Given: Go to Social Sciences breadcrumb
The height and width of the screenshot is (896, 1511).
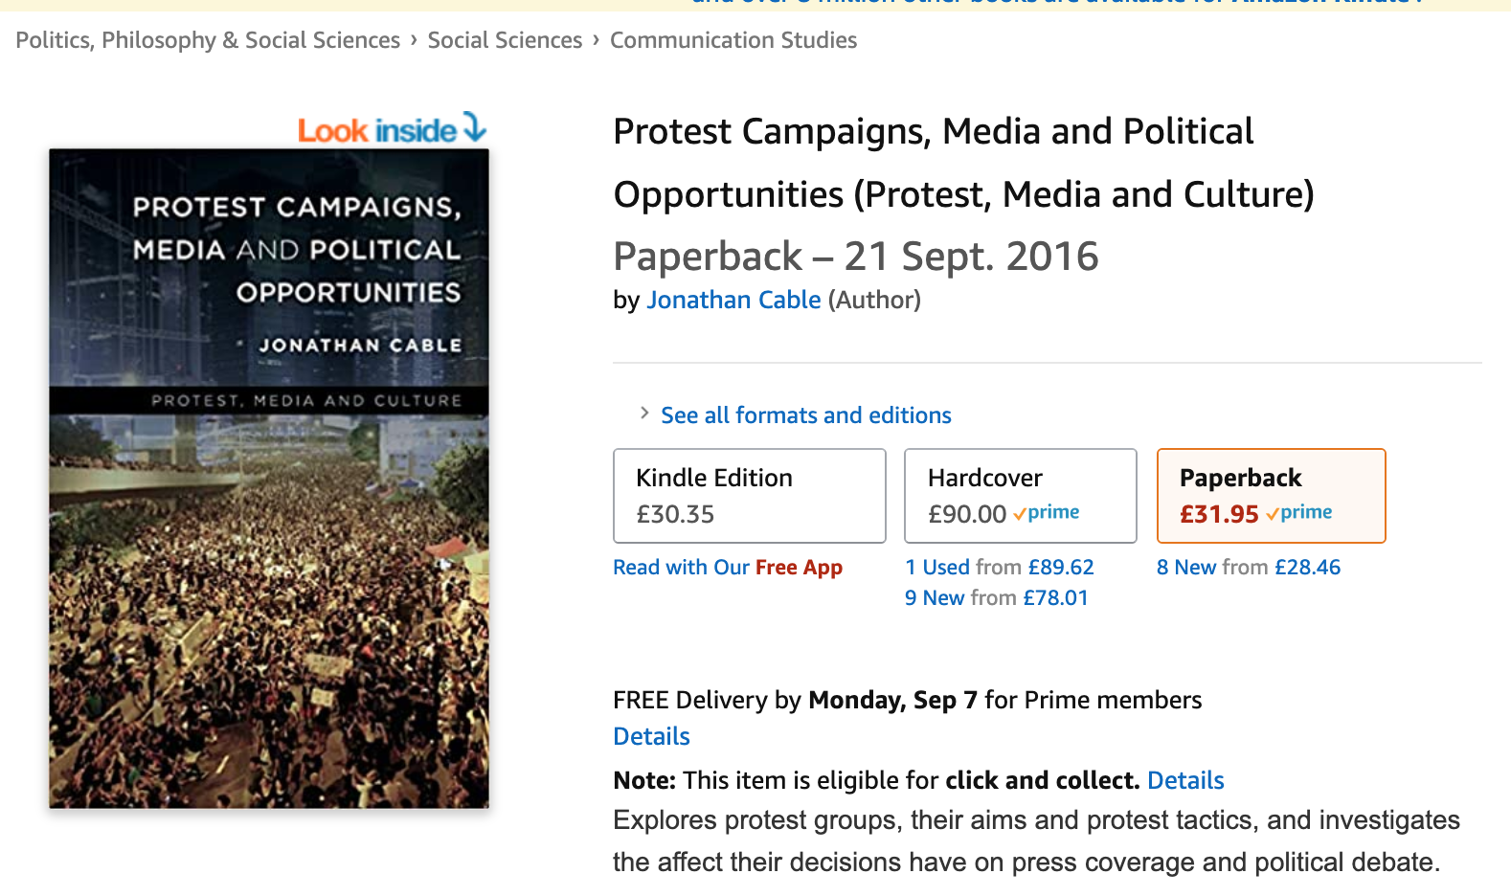Looking at the screenshot, I should click(x=505, y=40).
